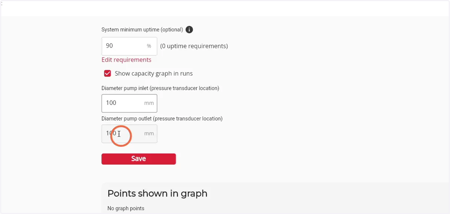This screenshot has height=214, width=450.
Task: Click the mm unit in pump outlet field
Action: coord(149,134)
